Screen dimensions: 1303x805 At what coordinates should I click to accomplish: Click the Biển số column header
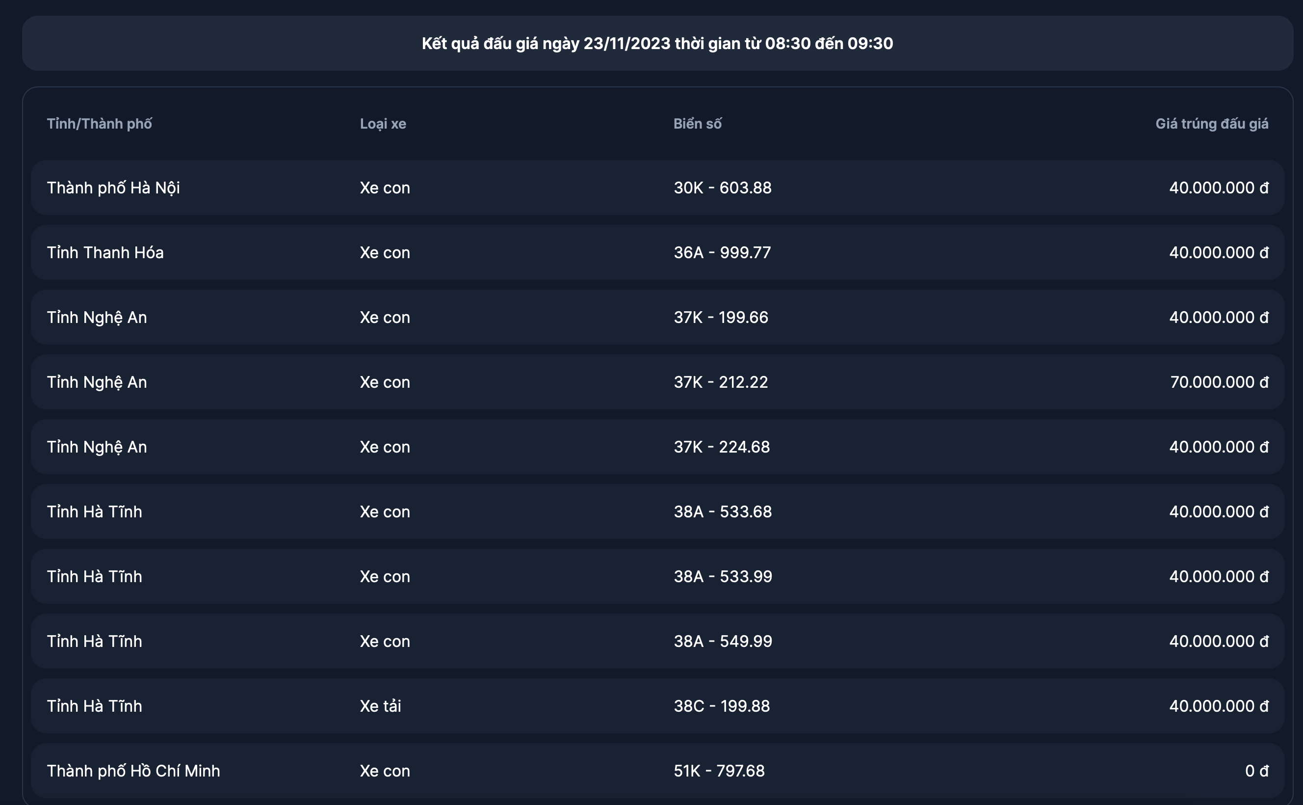pos(697,124)
